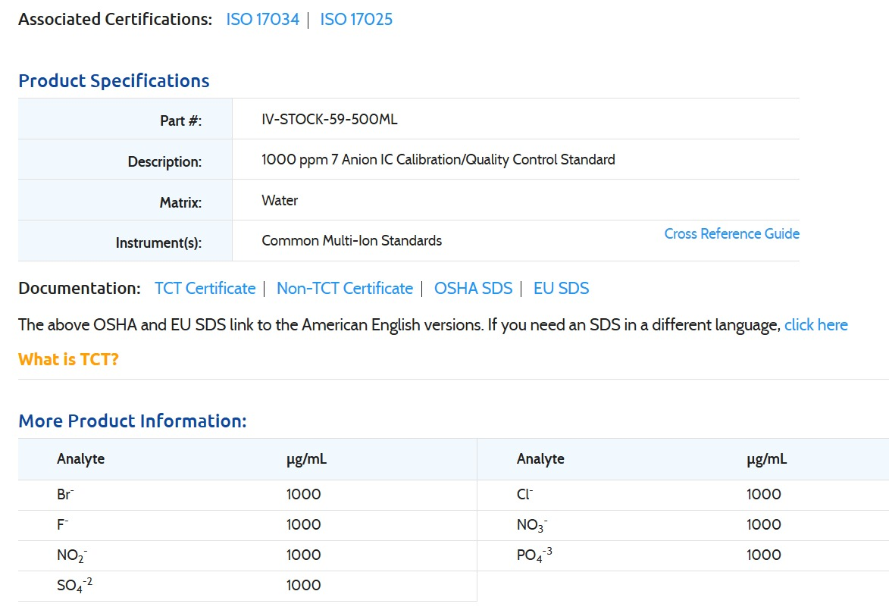Open the ISO 17025 certification link
Viewport: 889px width, 613px height.
coord(356,20)
